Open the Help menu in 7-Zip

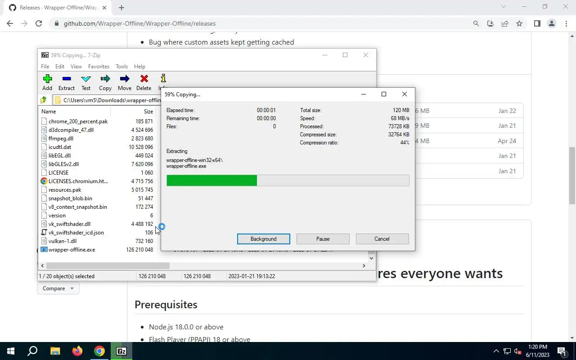tap(139, 67)
